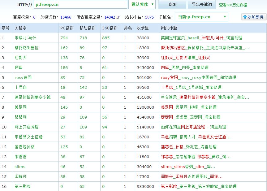
Task: Click the 关键字 column header
Action: 20,28
